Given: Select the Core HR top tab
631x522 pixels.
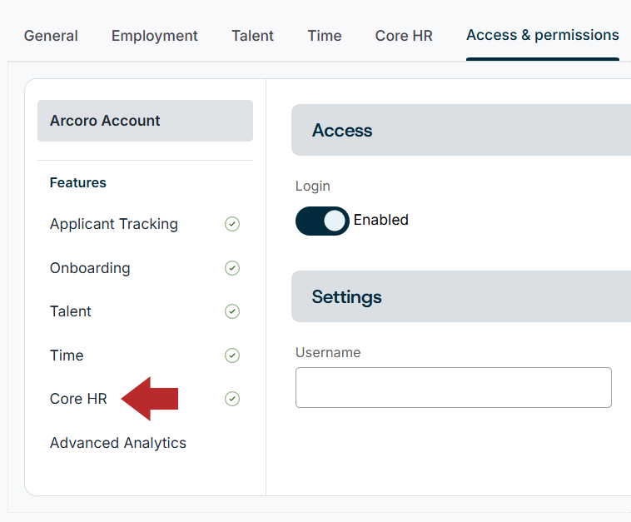Looking at the screenshot, I should click(x=404, y=36).
